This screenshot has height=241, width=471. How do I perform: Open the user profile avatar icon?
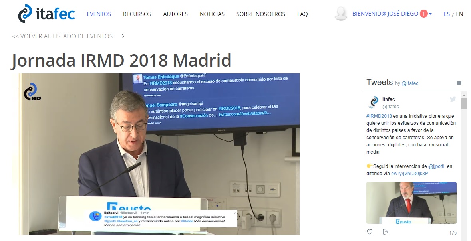(x=341, y=14)
